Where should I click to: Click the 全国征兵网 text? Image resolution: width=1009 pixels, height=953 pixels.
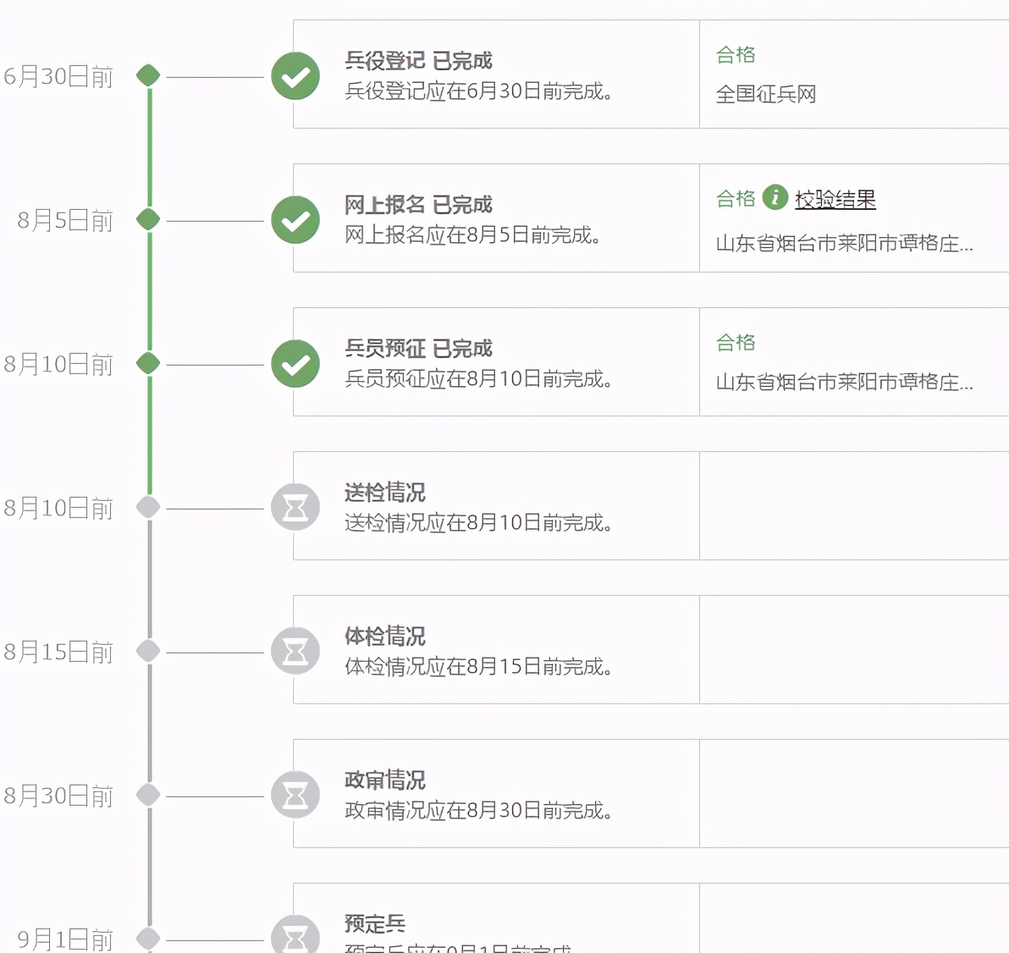point(765,94)
